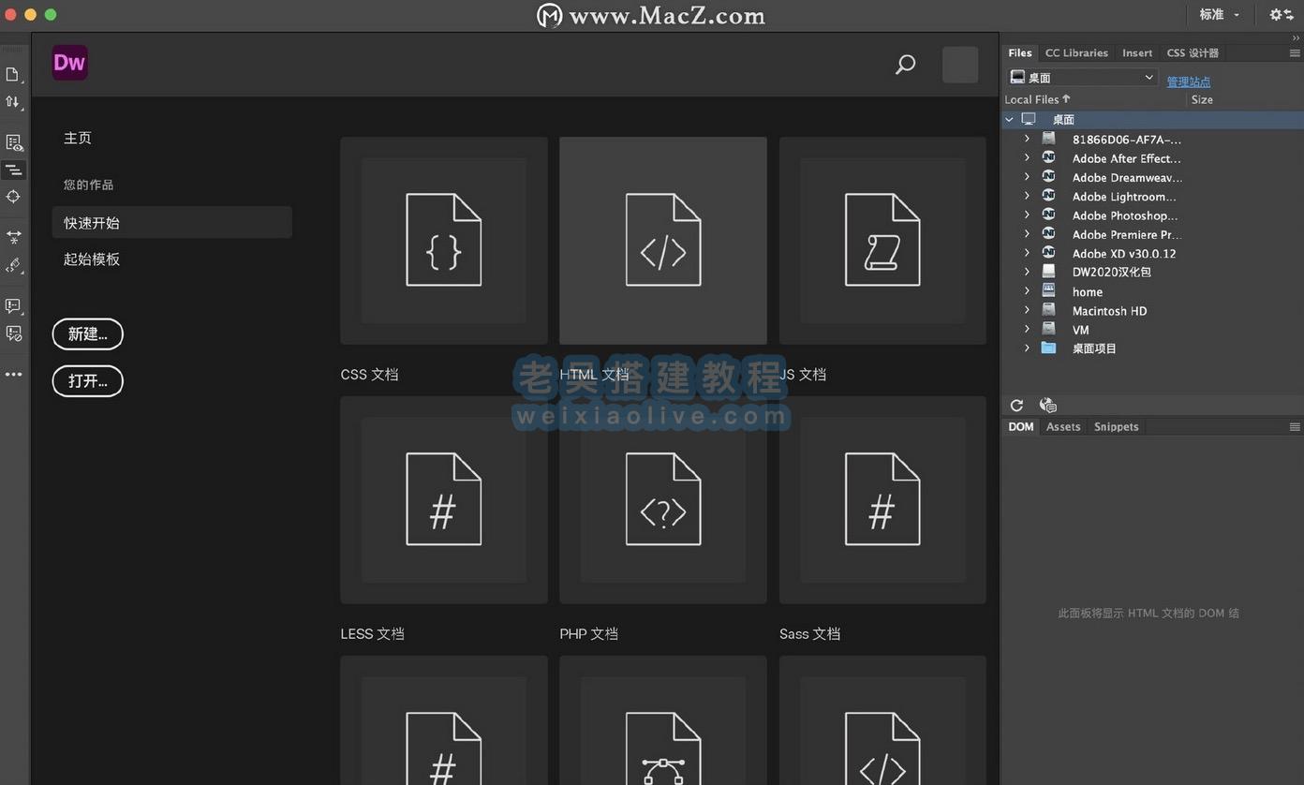Toggle the Local Files sort order arrow

1066,98
